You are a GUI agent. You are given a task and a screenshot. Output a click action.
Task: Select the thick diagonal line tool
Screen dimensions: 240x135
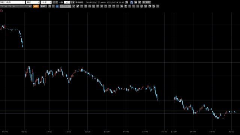click(78, 6)
